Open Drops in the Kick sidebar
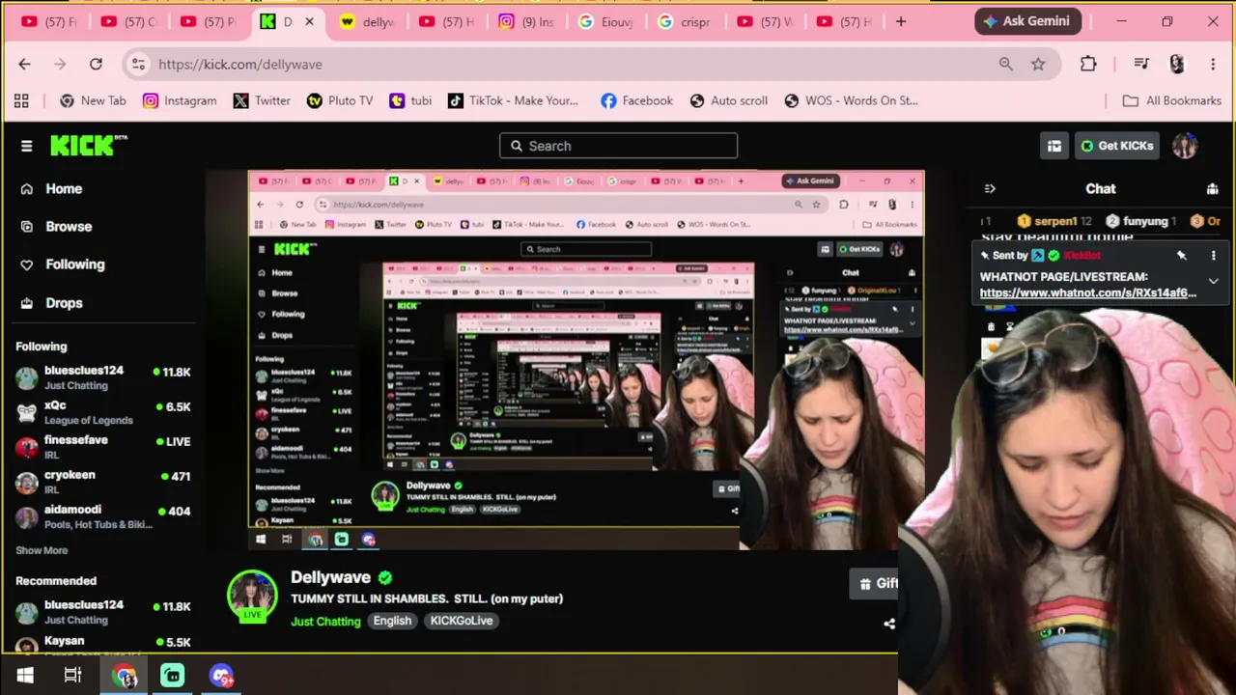 (64, 303)
